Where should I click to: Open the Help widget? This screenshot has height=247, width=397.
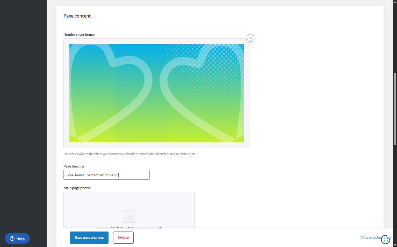point(17,238)
